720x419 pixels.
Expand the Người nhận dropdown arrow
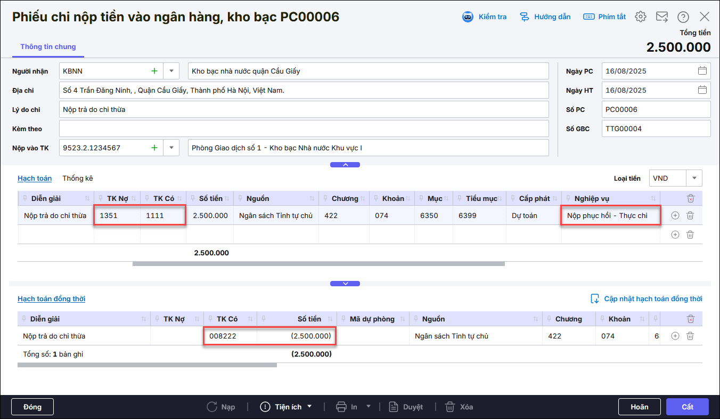point(171,71)
